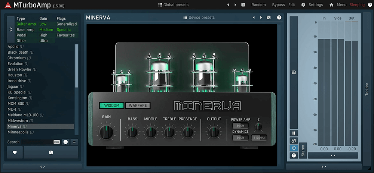Open the list menu icon beside search
374x173 pixels.
[74, 142]
